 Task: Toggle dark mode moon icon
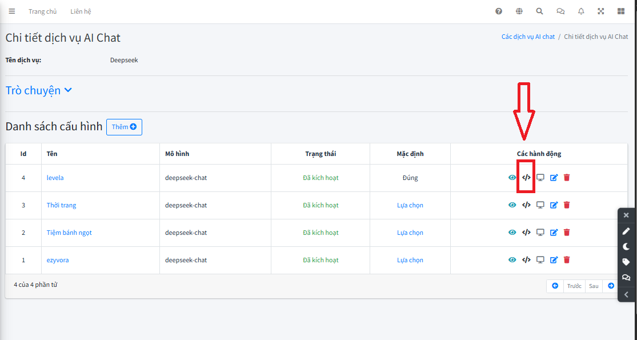[626, 246]
